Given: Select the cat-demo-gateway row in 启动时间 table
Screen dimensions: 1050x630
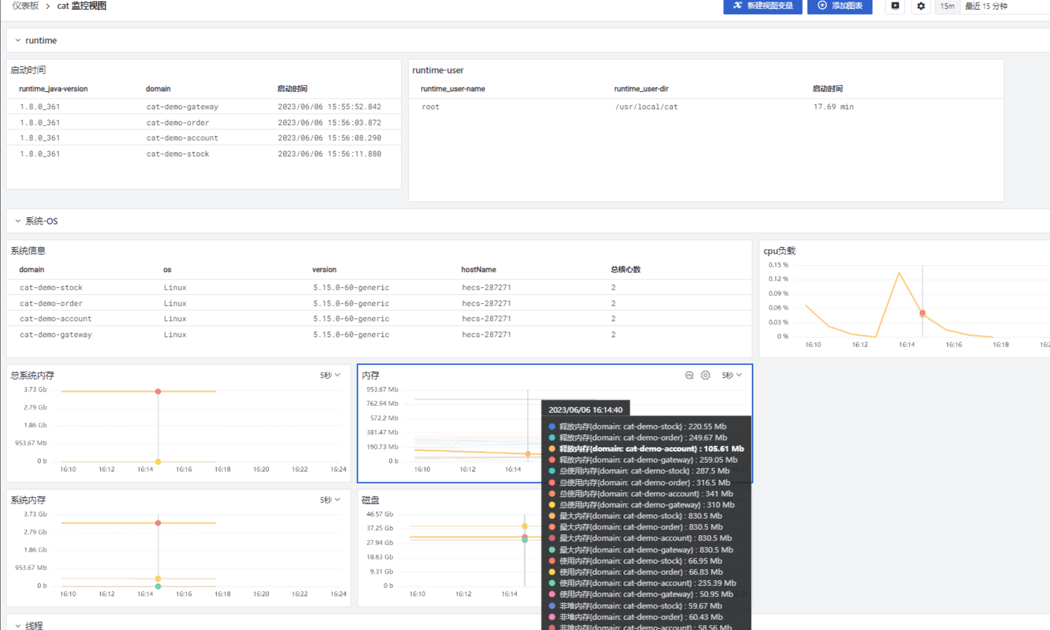Looking at the screenshot, I should tap(182, 107).
